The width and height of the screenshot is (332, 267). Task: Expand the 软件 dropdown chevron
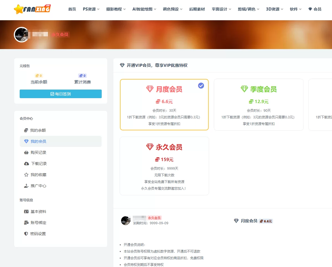click(300, 9)
